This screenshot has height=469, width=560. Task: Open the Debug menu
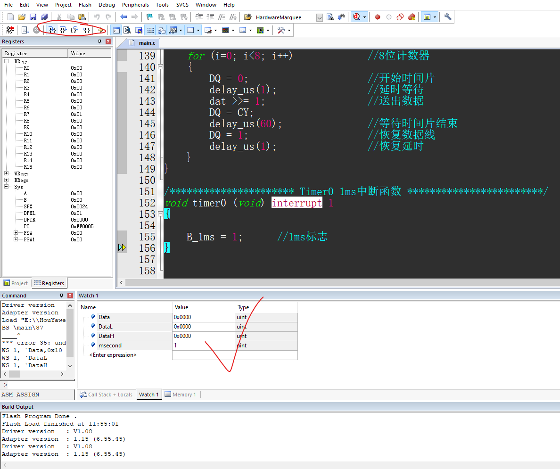[x=107, y=5]
